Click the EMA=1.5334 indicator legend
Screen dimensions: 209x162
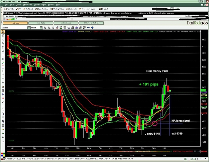coord(69,31)
